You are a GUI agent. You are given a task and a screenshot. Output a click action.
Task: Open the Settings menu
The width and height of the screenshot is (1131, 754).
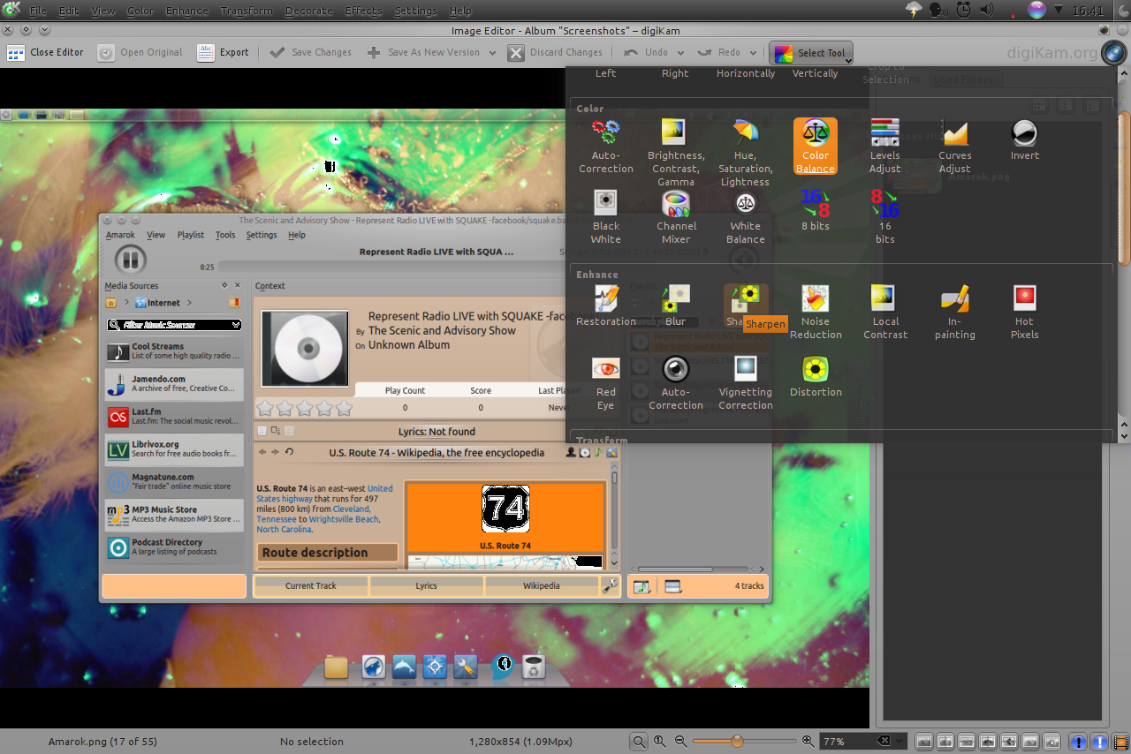(x=415, y=11)
